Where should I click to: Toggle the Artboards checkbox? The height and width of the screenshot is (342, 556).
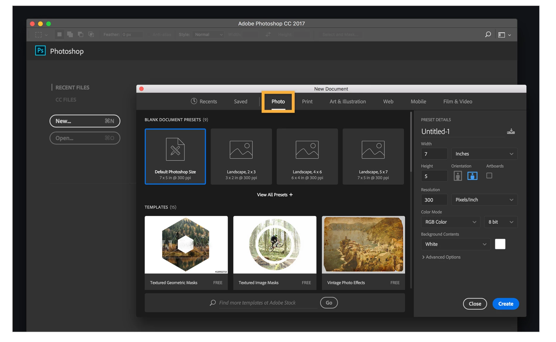(x=489, y=175)
